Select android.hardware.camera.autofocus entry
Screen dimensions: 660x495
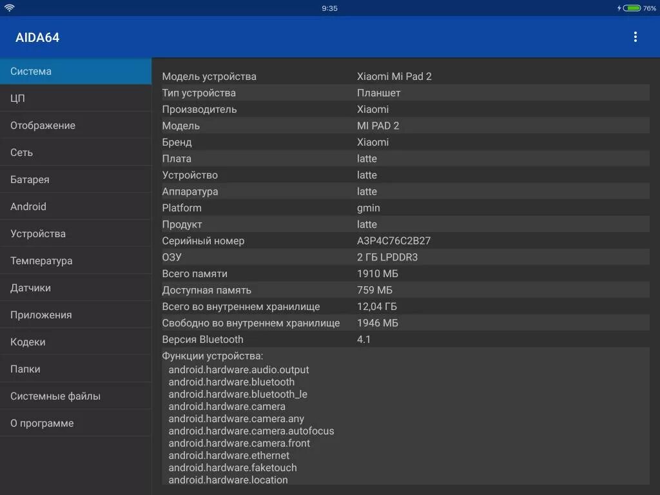tap(251, 431)
